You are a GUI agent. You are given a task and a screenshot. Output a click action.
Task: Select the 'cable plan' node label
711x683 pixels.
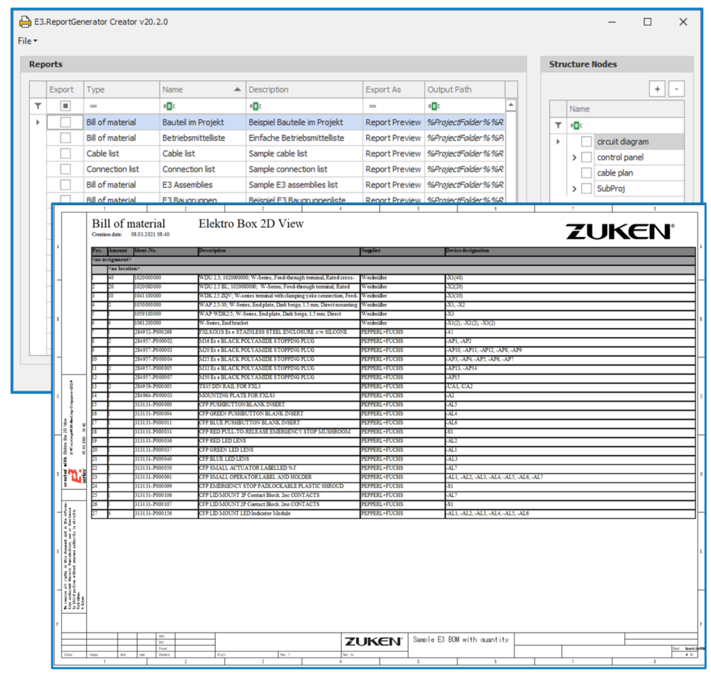tap(615, 173)
